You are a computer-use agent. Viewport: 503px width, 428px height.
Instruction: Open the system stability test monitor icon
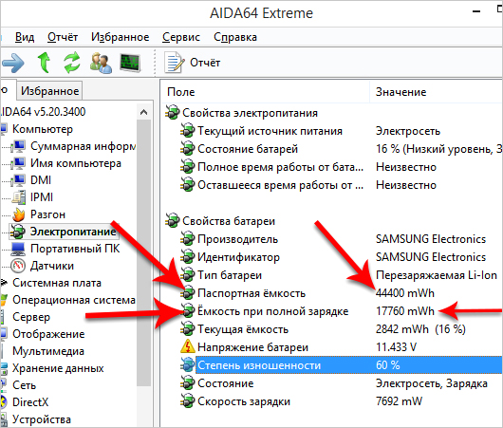click(x=130, y=63)
